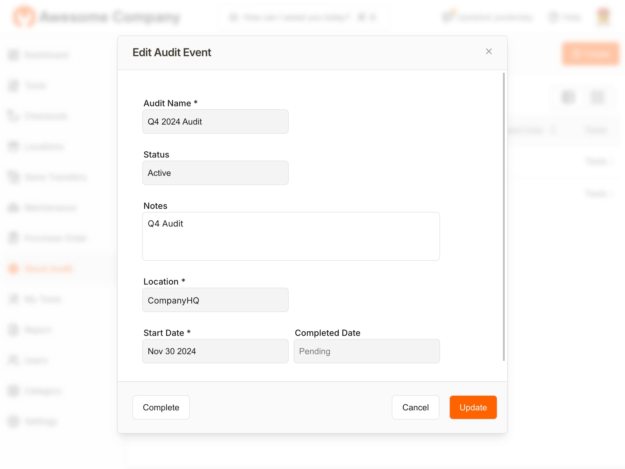Click the Notes textarea to edit
625x469 pixels.
pyautogui.click(x=291, y=236)
